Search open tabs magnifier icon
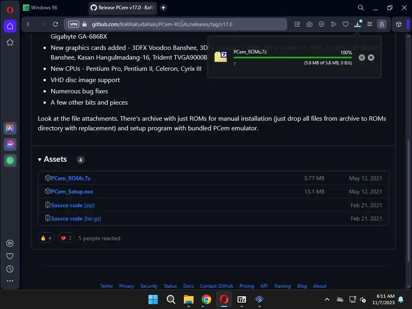The width and height of the screenshot is (412, 309). [x=361, y=8]
